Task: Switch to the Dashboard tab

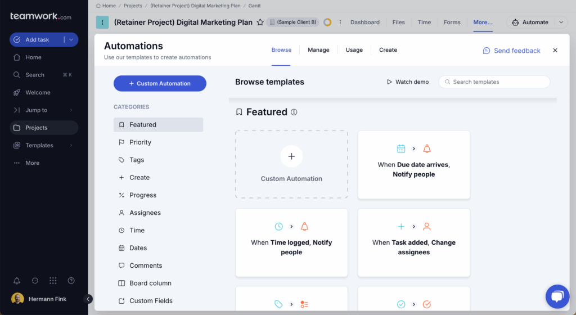Action: coord(364,22)
